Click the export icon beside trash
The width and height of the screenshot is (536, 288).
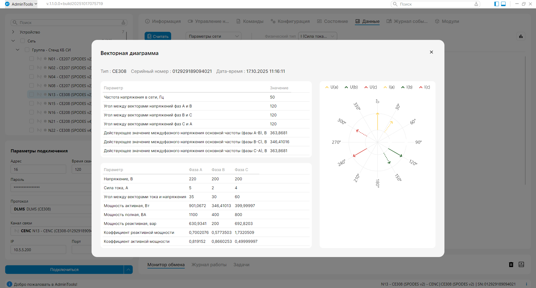click(521, 265)
